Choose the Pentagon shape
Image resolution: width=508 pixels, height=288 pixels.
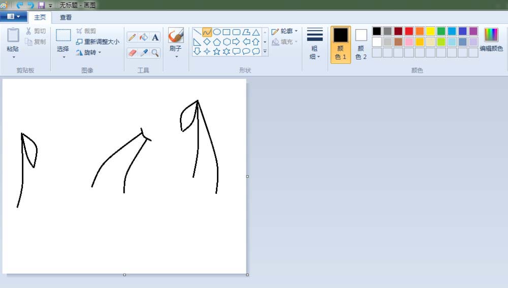(217, 42)
